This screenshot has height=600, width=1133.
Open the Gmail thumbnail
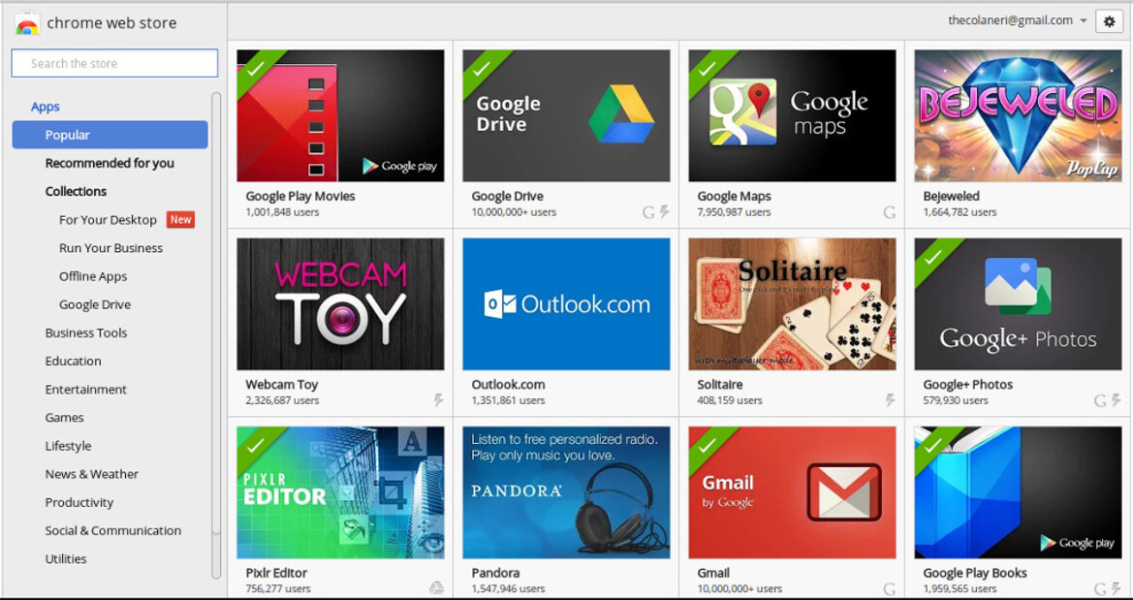tap(792, 492)
